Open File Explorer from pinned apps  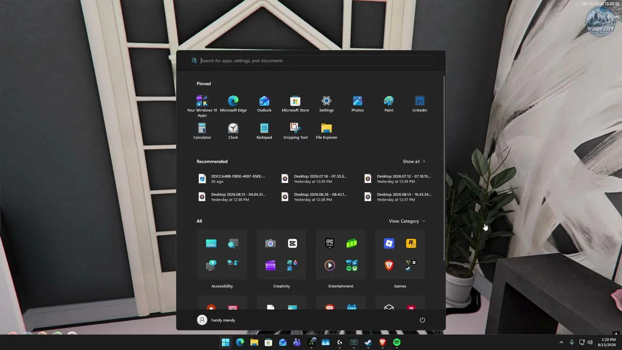[x=327, y=131]
